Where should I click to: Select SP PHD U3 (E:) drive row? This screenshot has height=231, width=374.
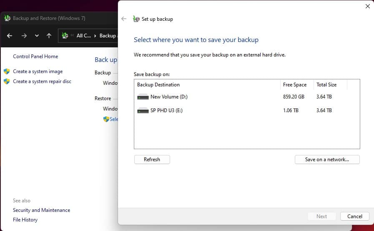[247, 110]
